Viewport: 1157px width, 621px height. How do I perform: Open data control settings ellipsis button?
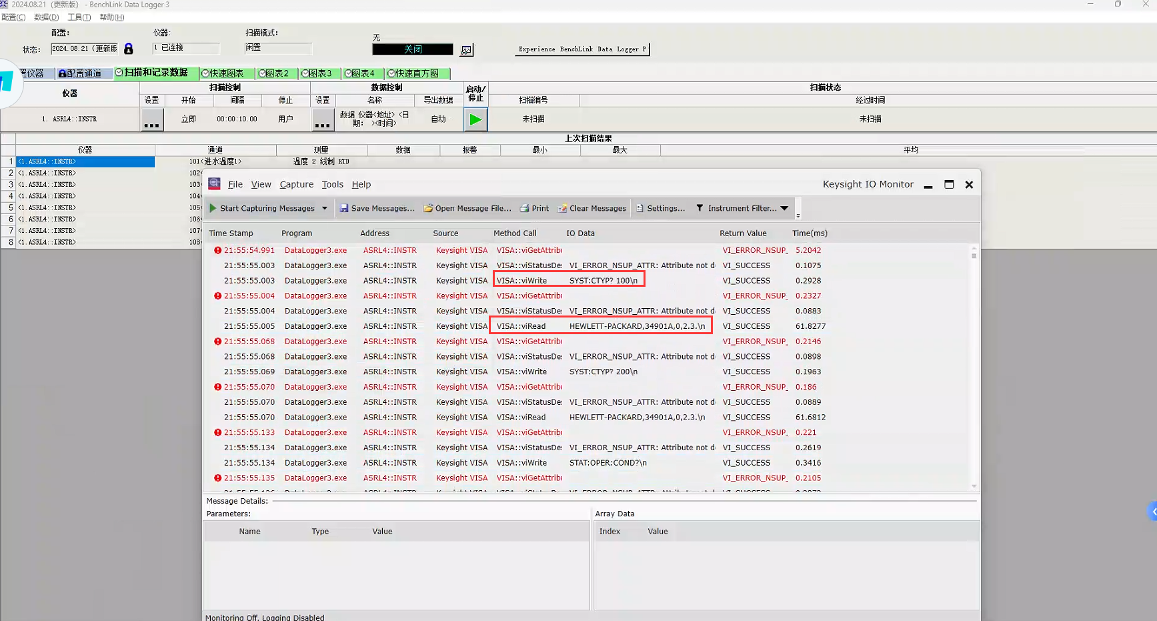pyautogui.click(x=323, y=119)
